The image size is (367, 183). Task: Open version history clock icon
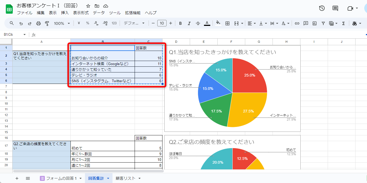pos(322,8)
